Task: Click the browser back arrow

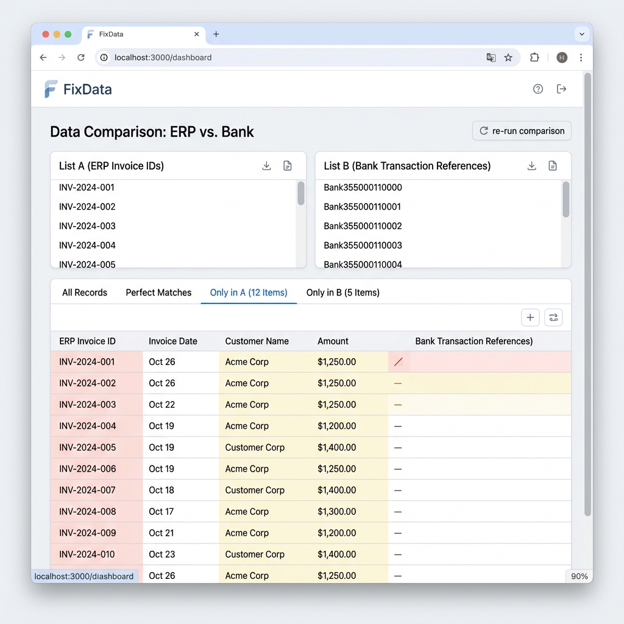Action: tap(43, 57)
